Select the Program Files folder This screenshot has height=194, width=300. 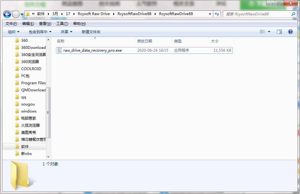33,83
